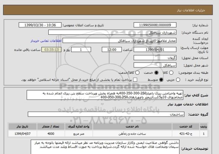Select the خدمت radio button
Viewport: 219px width, 154px height.
[x=156, y=73]
